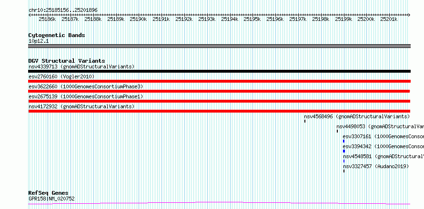Click the red bar under esv3622660

tap(219, 91)
